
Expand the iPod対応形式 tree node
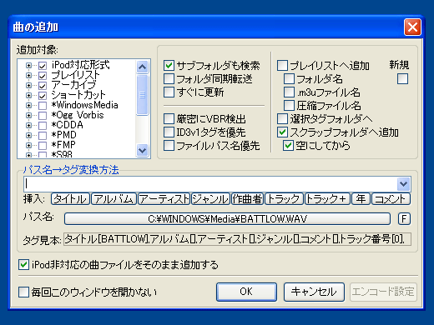pyautogui.click(x=28, y=65)
